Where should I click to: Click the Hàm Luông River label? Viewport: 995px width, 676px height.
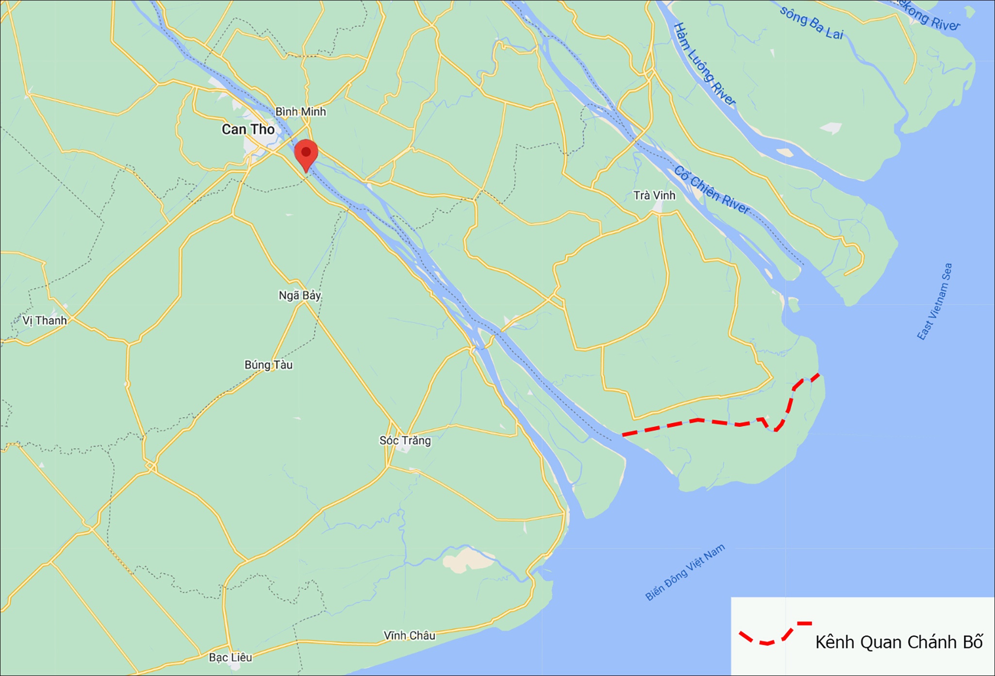704,64
